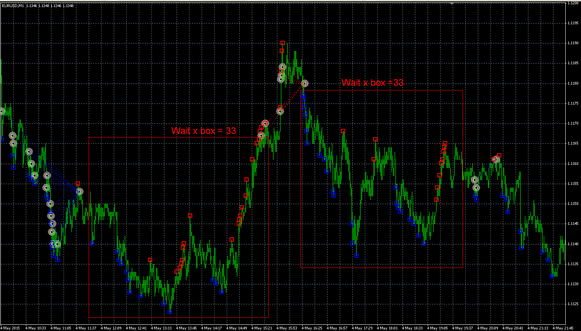Screen dimensions: 581x331
Task: Click the 1.1185 price axis label
Action: point(573,63)
